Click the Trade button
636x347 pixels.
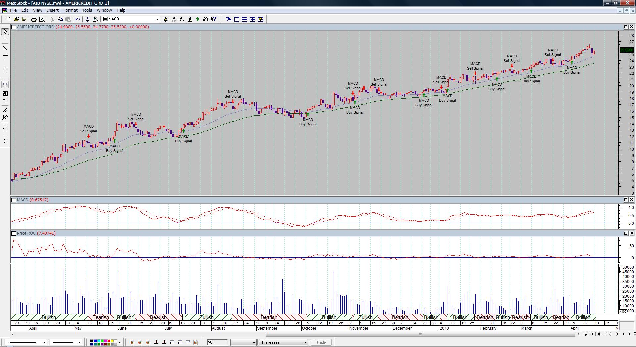pos(321,342)
